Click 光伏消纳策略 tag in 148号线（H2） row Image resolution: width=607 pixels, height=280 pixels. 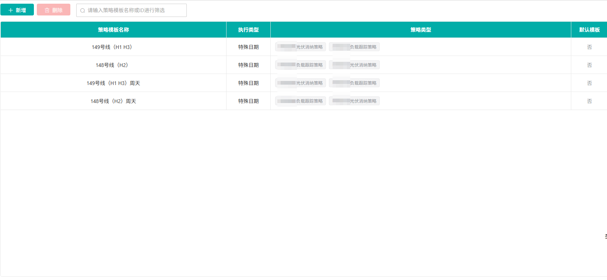[x=354, y=65]
